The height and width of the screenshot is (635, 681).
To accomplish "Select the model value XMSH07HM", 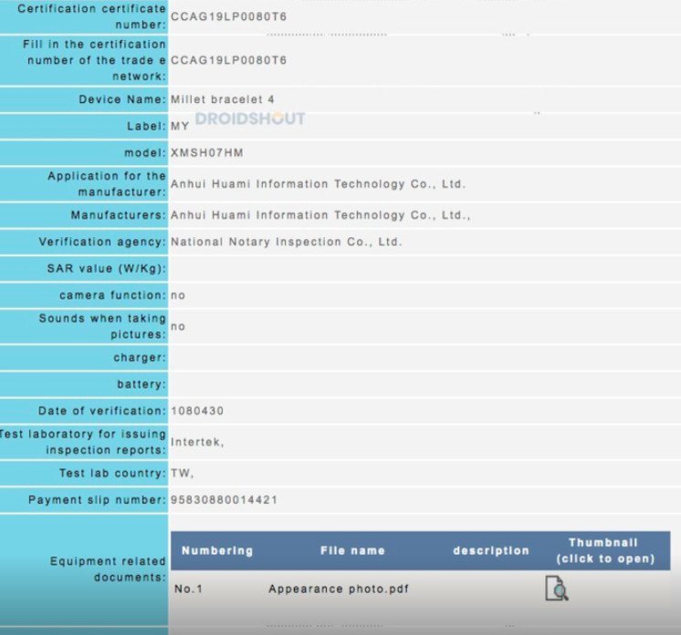I will click(x=206, y=152).
